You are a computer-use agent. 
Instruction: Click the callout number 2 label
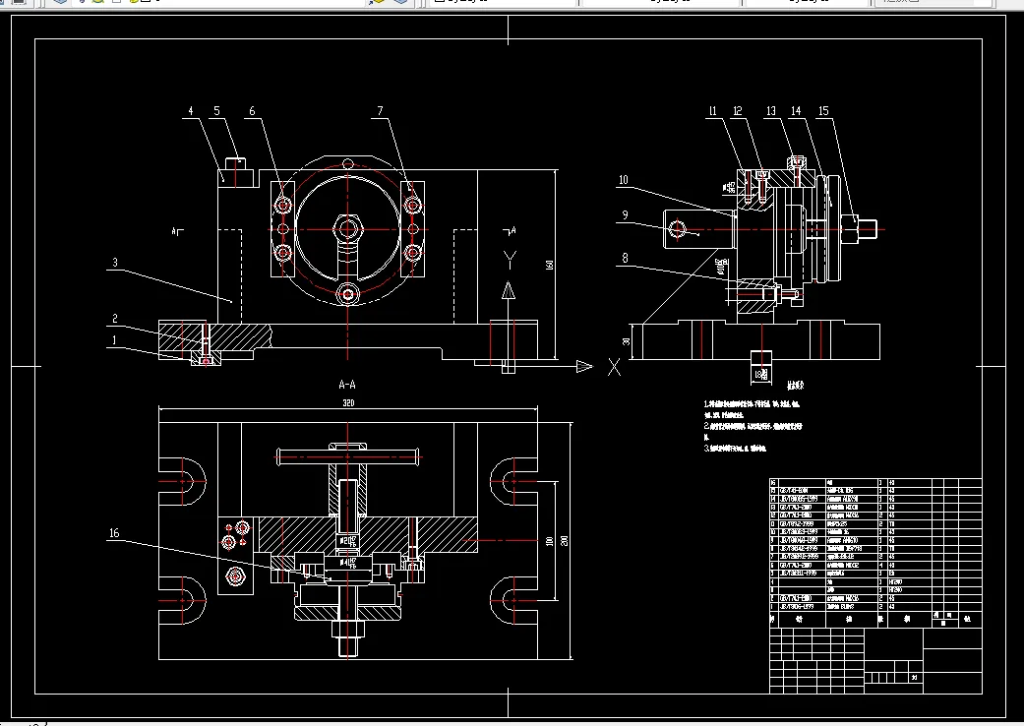pos(115,319)
